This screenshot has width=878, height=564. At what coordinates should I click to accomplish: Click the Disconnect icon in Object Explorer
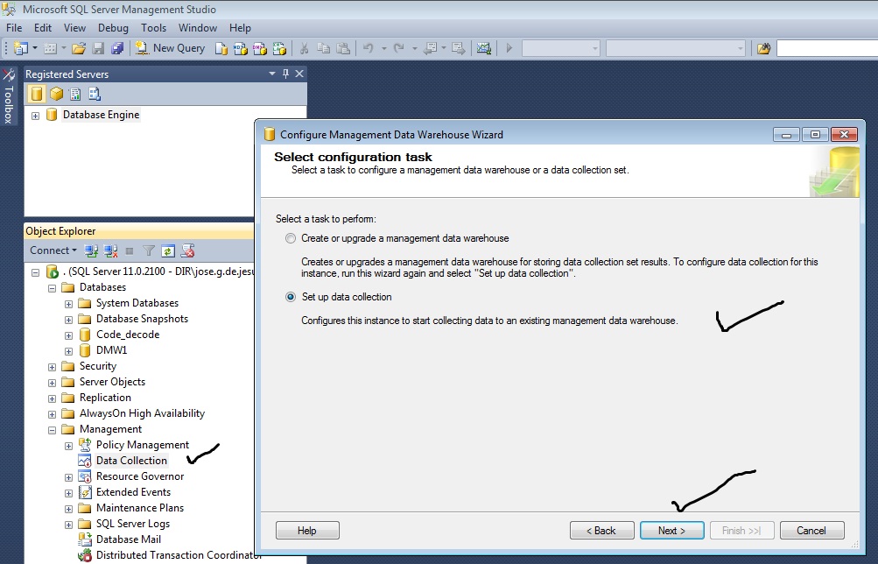click(x=110, y=251)
